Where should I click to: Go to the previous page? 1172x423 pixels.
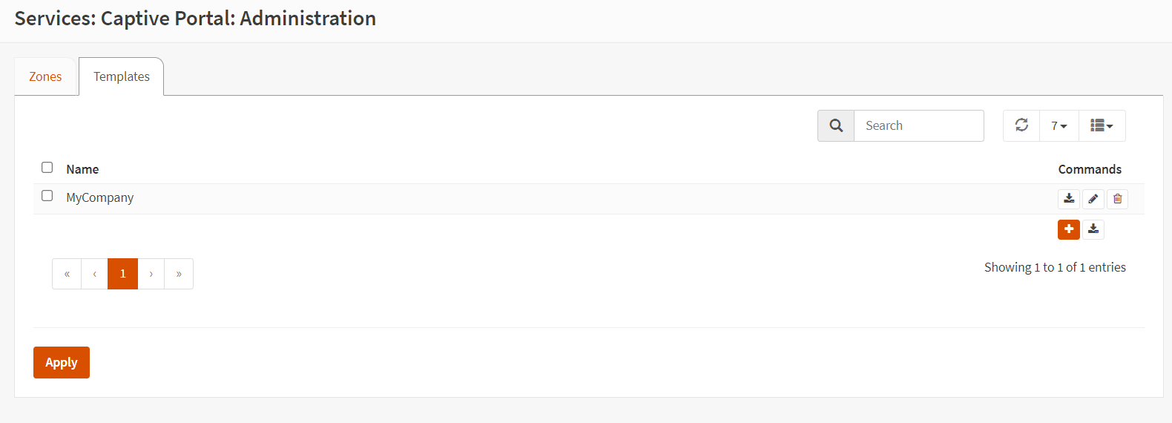[x=95, y=274]
